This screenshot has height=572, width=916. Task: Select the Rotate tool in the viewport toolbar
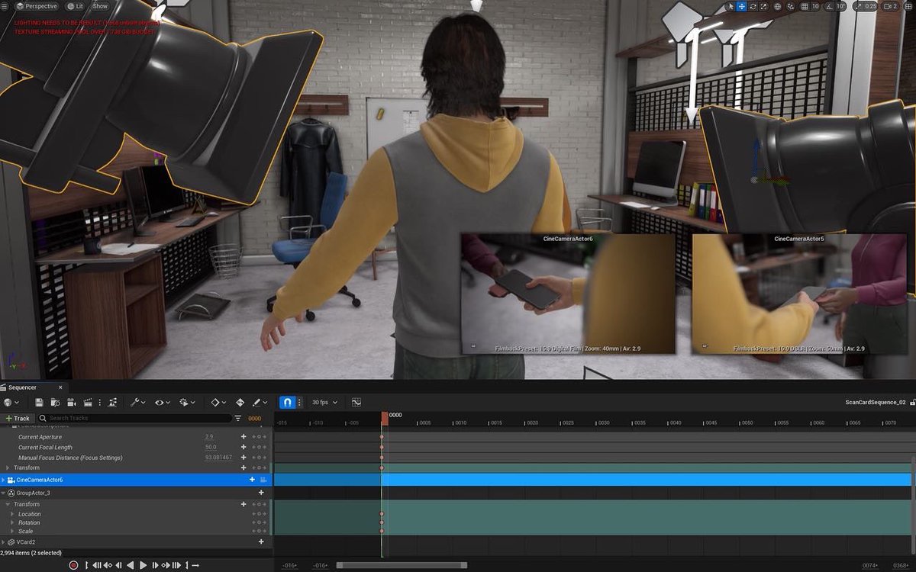tap(752, 6)
